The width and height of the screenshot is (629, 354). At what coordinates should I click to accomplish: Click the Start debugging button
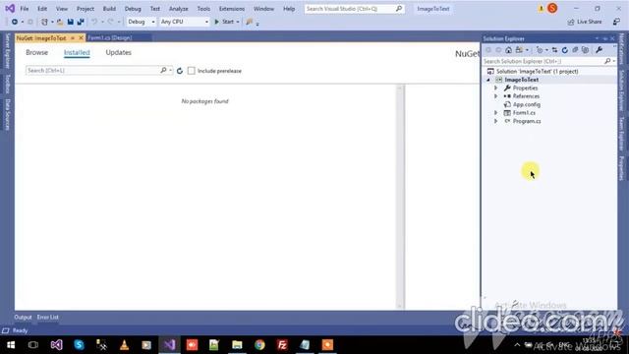click(224, 22)
